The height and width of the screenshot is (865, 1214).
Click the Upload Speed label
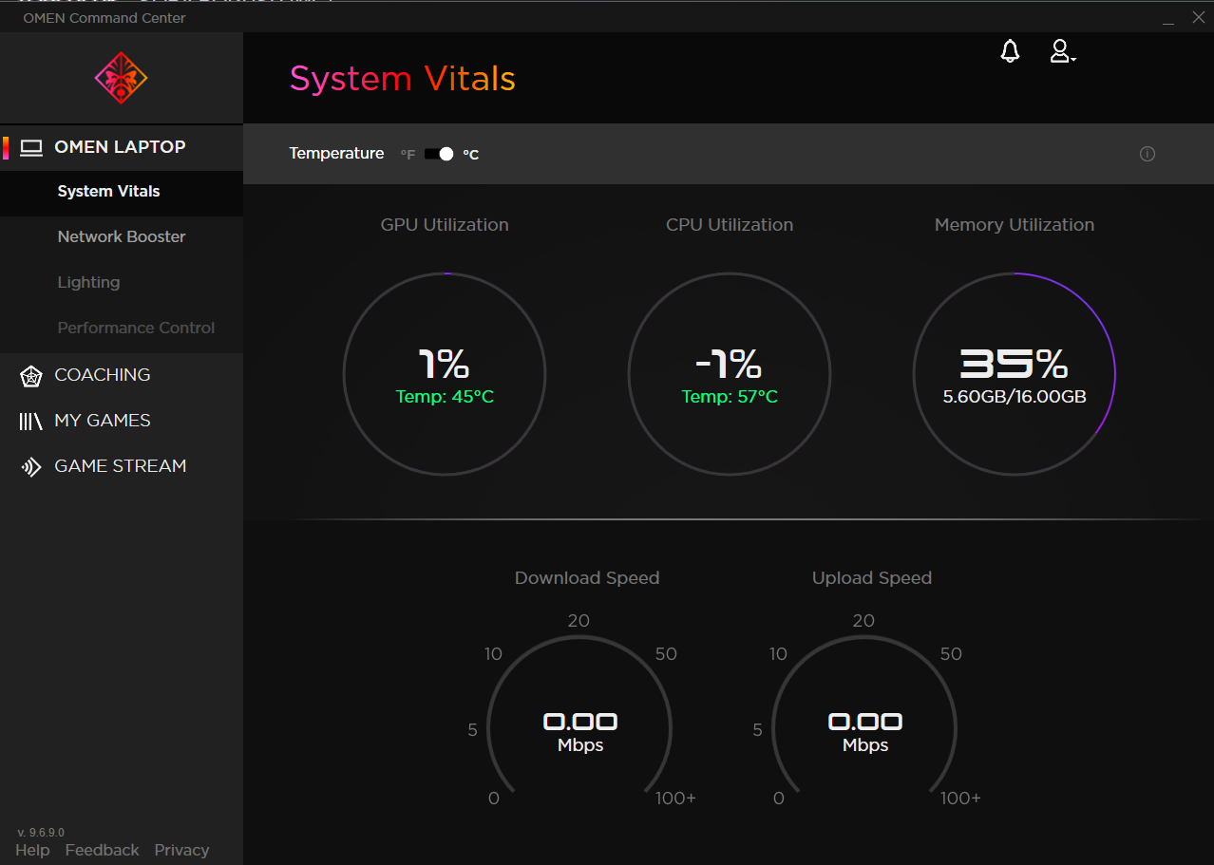[x=872, y=578]
